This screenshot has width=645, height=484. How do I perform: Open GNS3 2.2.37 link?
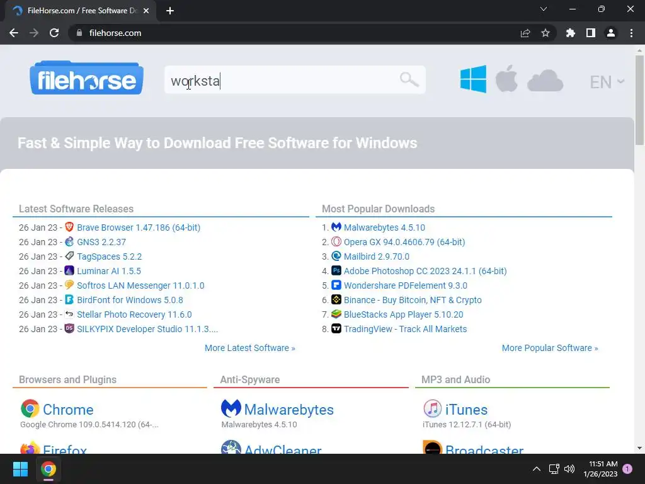[x=101, y=242]
